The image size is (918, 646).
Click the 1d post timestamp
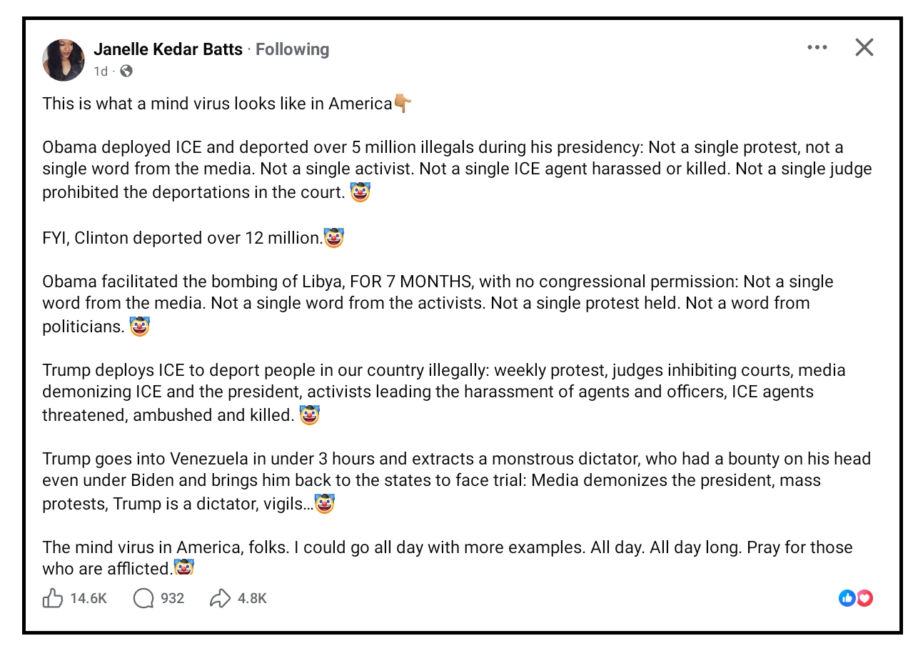[x=101, y=71]
